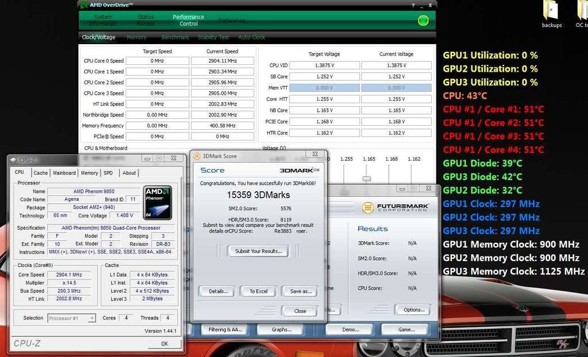Open About tab in CPU-Z
588x357 pixels.
129,173
